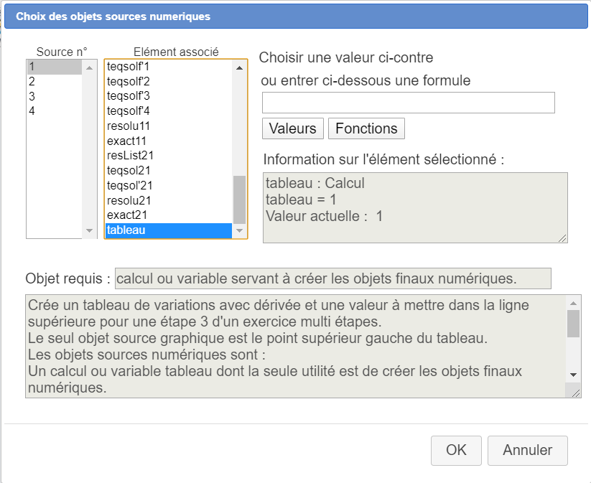The width and height of the screenshot is (591, 483).
Task: Select exact21 in the list
Action: pos(126,215)
